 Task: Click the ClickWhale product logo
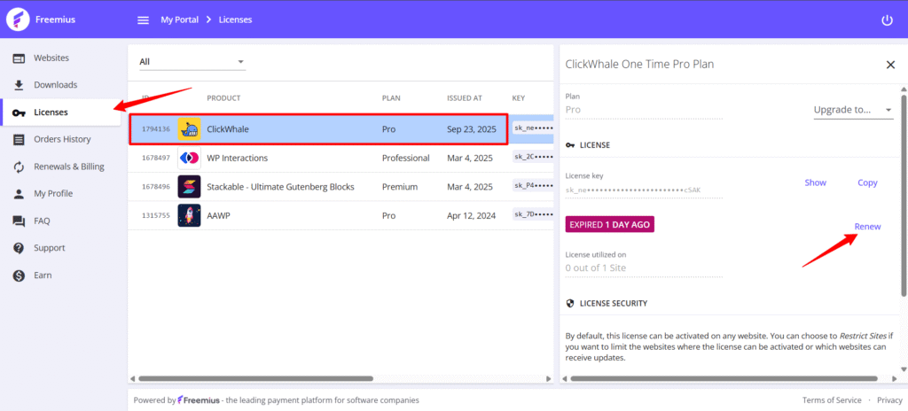189,129
